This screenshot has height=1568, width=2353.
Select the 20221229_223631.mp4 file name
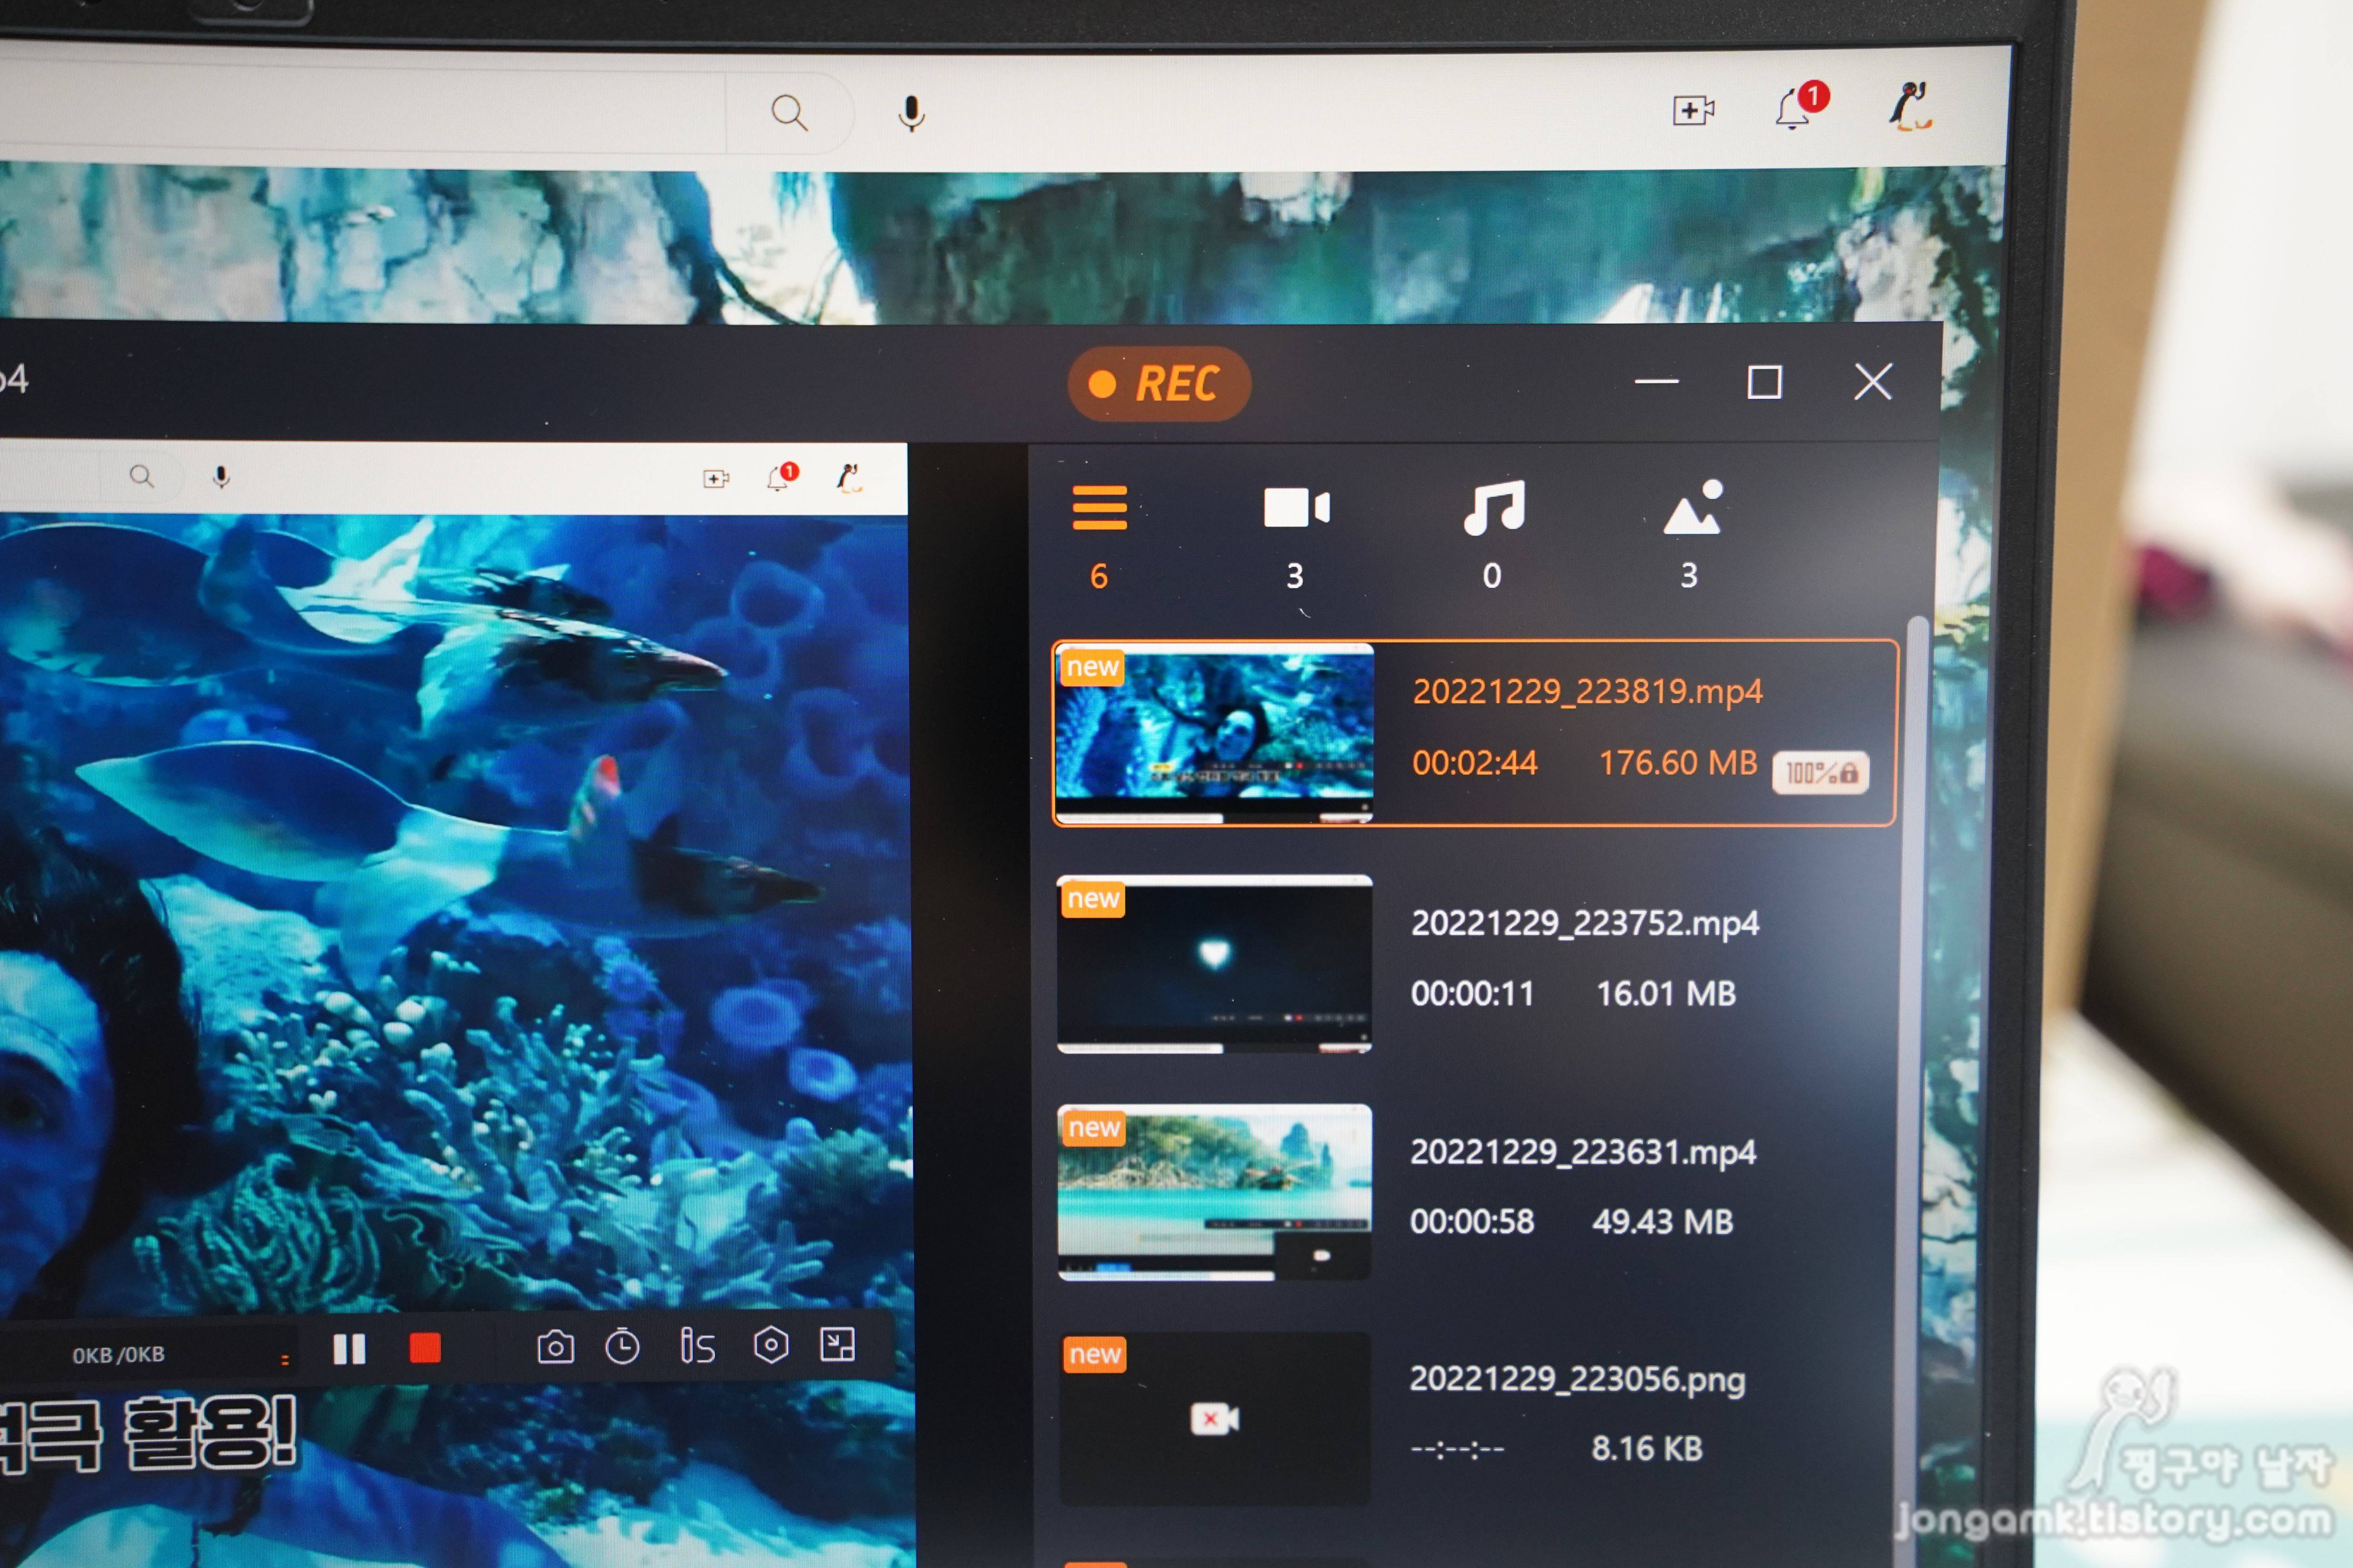click(x=1583, y=1152)
